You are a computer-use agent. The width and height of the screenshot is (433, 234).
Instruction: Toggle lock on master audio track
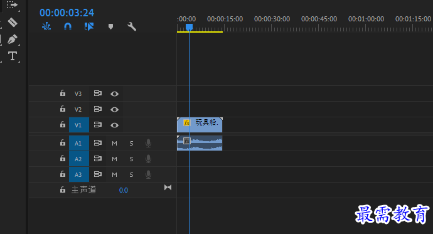click(63, 190)
